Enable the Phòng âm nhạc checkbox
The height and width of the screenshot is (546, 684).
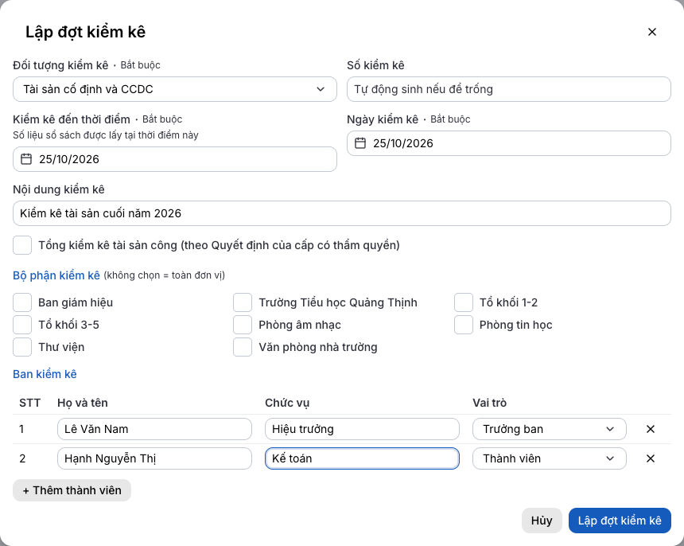(x=243, y=325)
